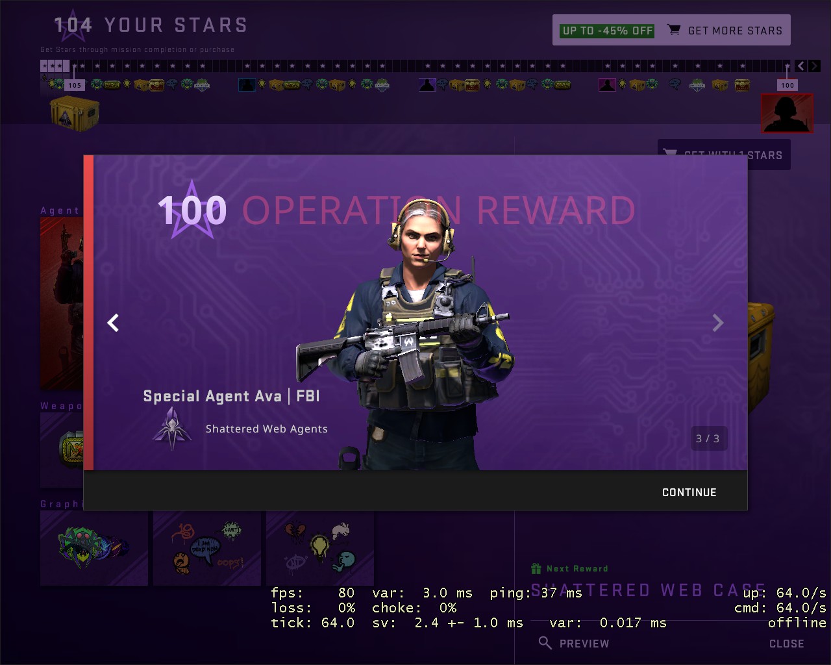Click the 3 / 3 page indicator
Viewport: 831px width, 665px height.
click(708, 438)
